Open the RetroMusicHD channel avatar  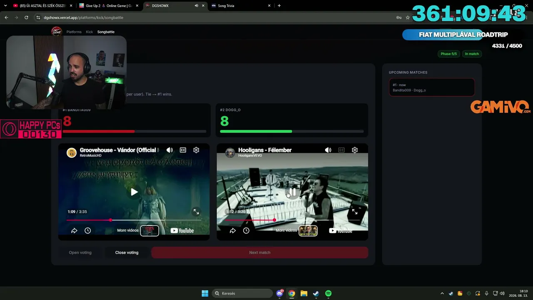tap(72, 152)
